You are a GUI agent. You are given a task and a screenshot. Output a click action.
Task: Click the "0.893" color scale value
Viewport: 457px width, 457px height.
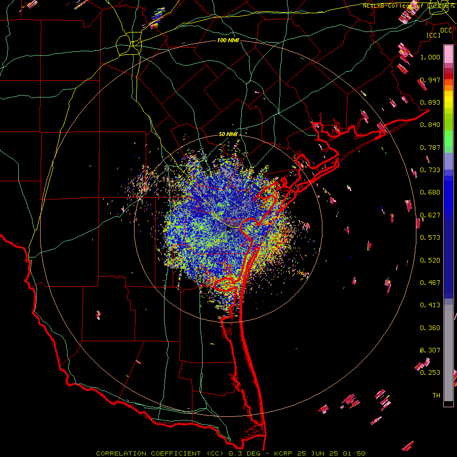pyautogui.click(x=430, y=102)
